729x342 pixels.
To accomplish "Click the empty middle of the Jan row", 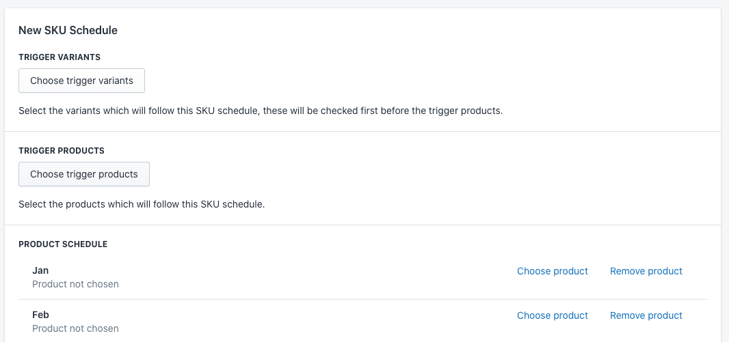I will click(x=308, y=276).
